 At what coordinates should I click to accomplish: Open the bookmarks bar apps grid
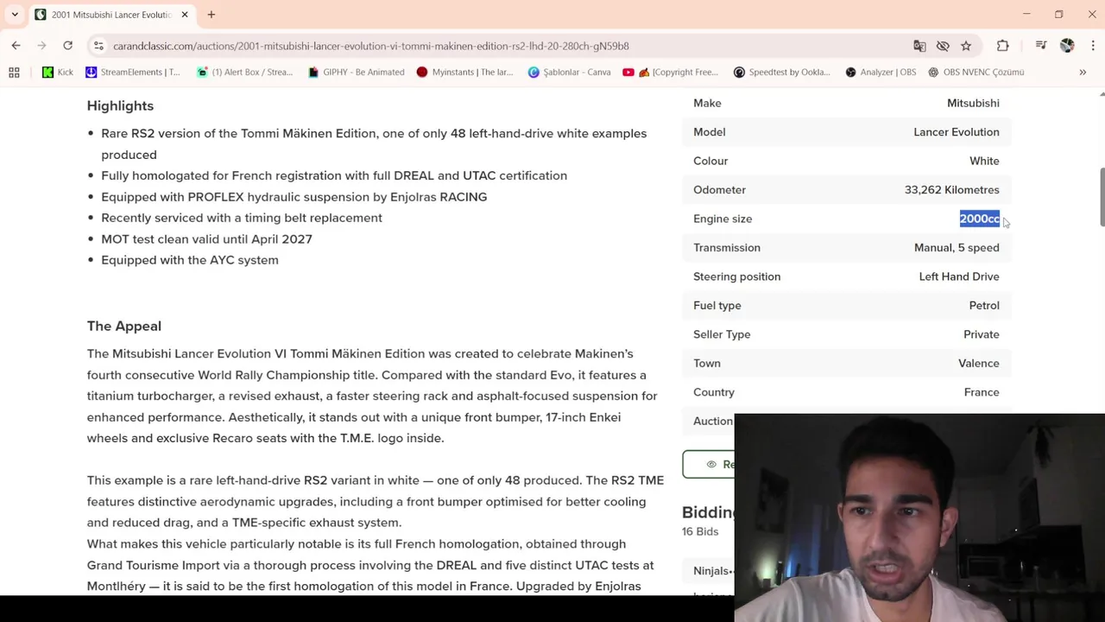pos(14,73)
